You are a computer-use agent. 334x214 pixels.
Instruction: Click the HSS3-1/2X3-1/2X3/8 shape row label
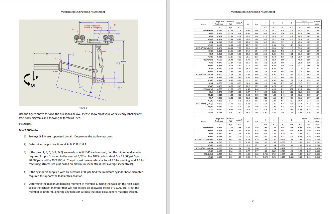(x=205, y=104)
